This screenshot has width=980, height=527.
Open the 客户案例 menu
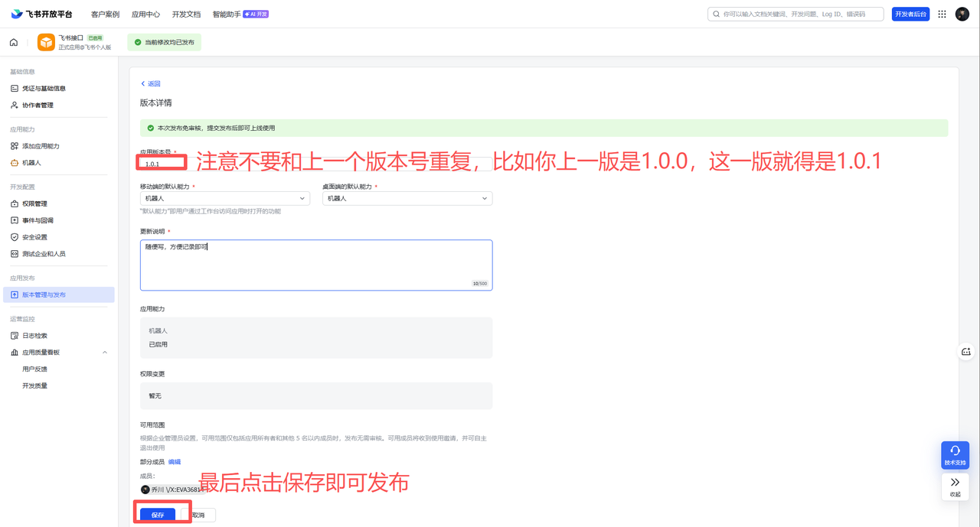click(x=105, y=14)
